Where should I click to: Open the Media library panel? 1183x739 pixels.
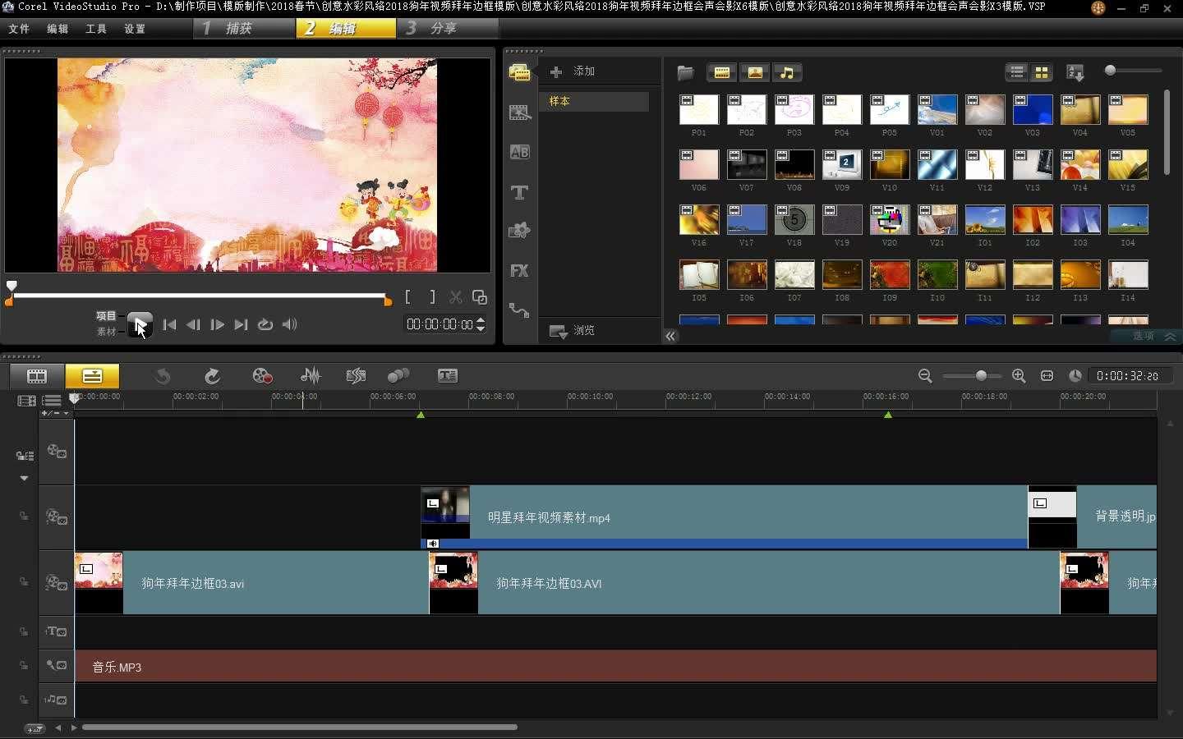click(x=519, y=72)
